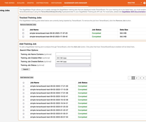Click job name simple-tensorboard-test-09-02-2023-16-42-58

coord(49,100)
